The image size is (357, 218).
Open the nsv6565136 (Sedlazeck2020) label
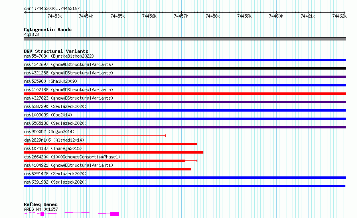pyautogui.click(x=55, y=123)
